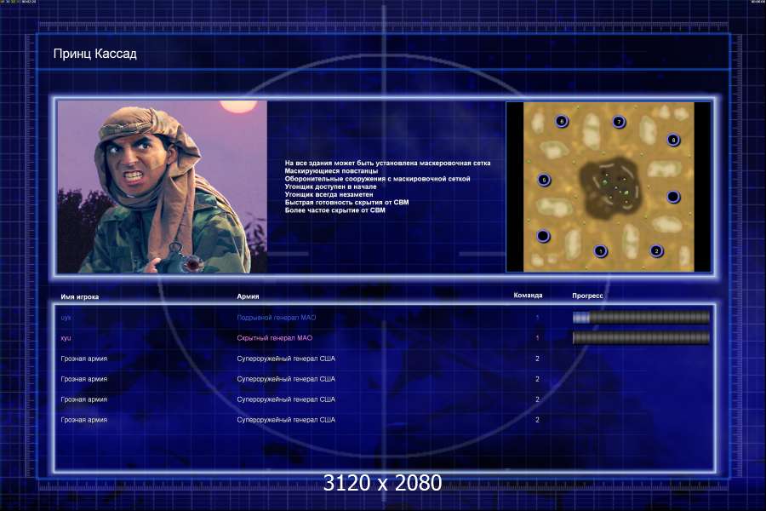Viewport: 766px width, 511px height.
Task: Click start position marker 7 on the minimap
Action: tap(619, 122)
